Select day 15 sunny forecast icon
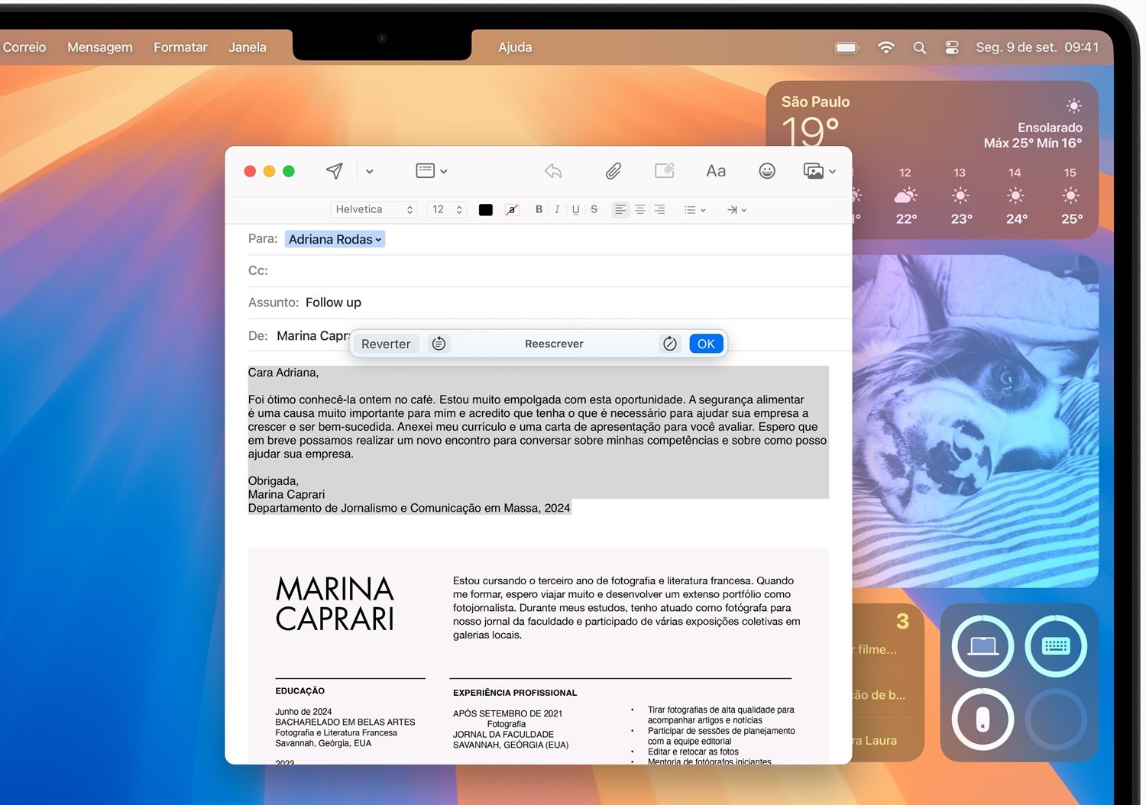Viewport: 1146px width, 805px height. 1071,196
